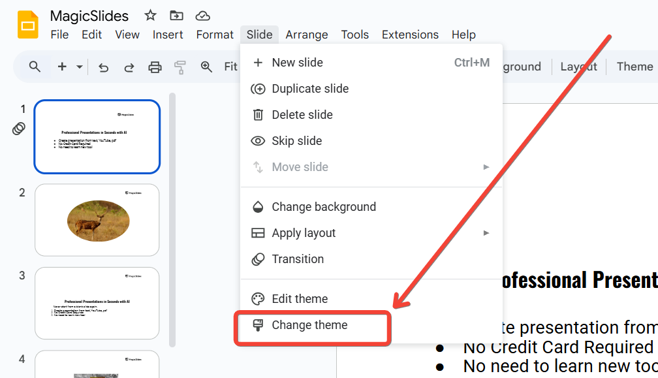Select slide 1 thumbnail

coord(97,136)
